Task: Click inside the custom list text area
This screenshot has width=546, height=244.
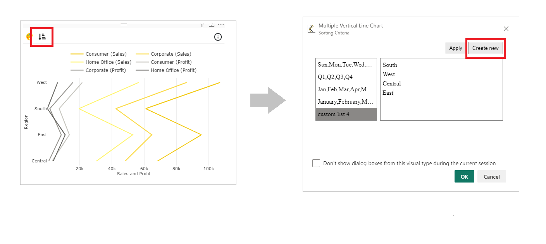Action: click(441, 89)
